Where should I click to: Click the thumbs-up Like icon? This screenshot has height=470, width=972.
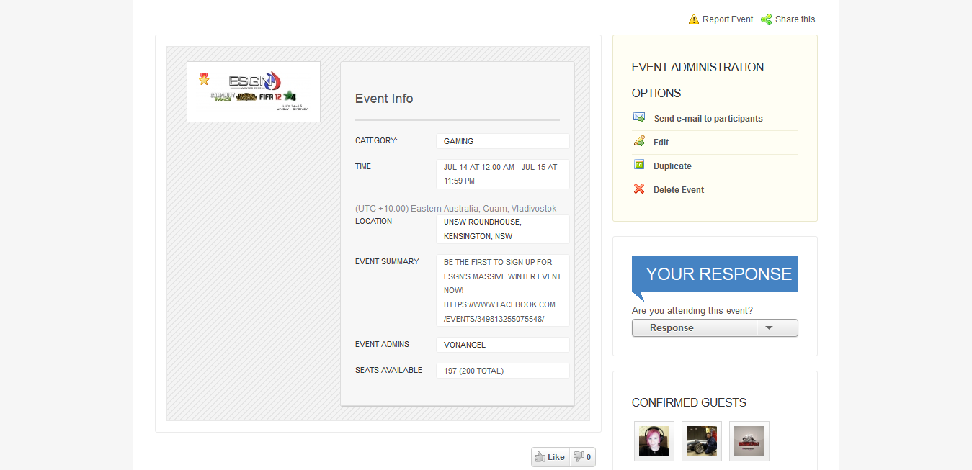[540, 457]
